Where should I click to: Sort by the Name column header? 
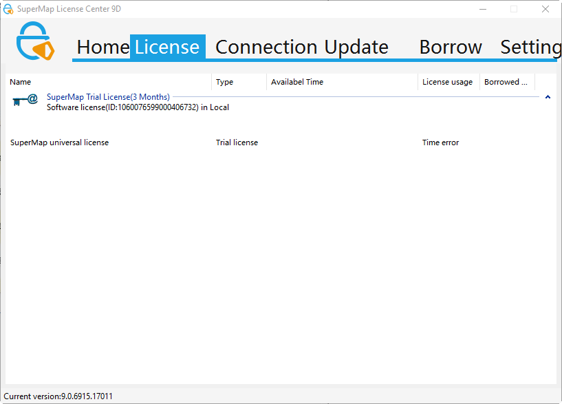click(21, 82)
